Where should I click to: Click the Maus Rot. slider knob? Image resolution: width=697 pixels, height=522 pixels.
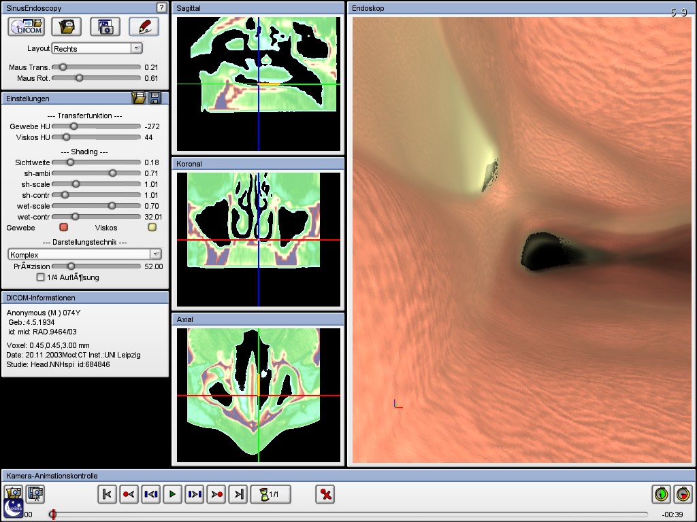point(79,78)
